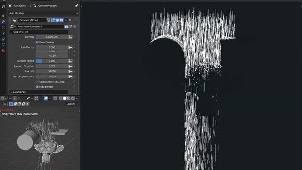Viewport: 302px width, 170px height.
Task: Toggle the attribute input button for Random Direction
Action: coord(70,66)
